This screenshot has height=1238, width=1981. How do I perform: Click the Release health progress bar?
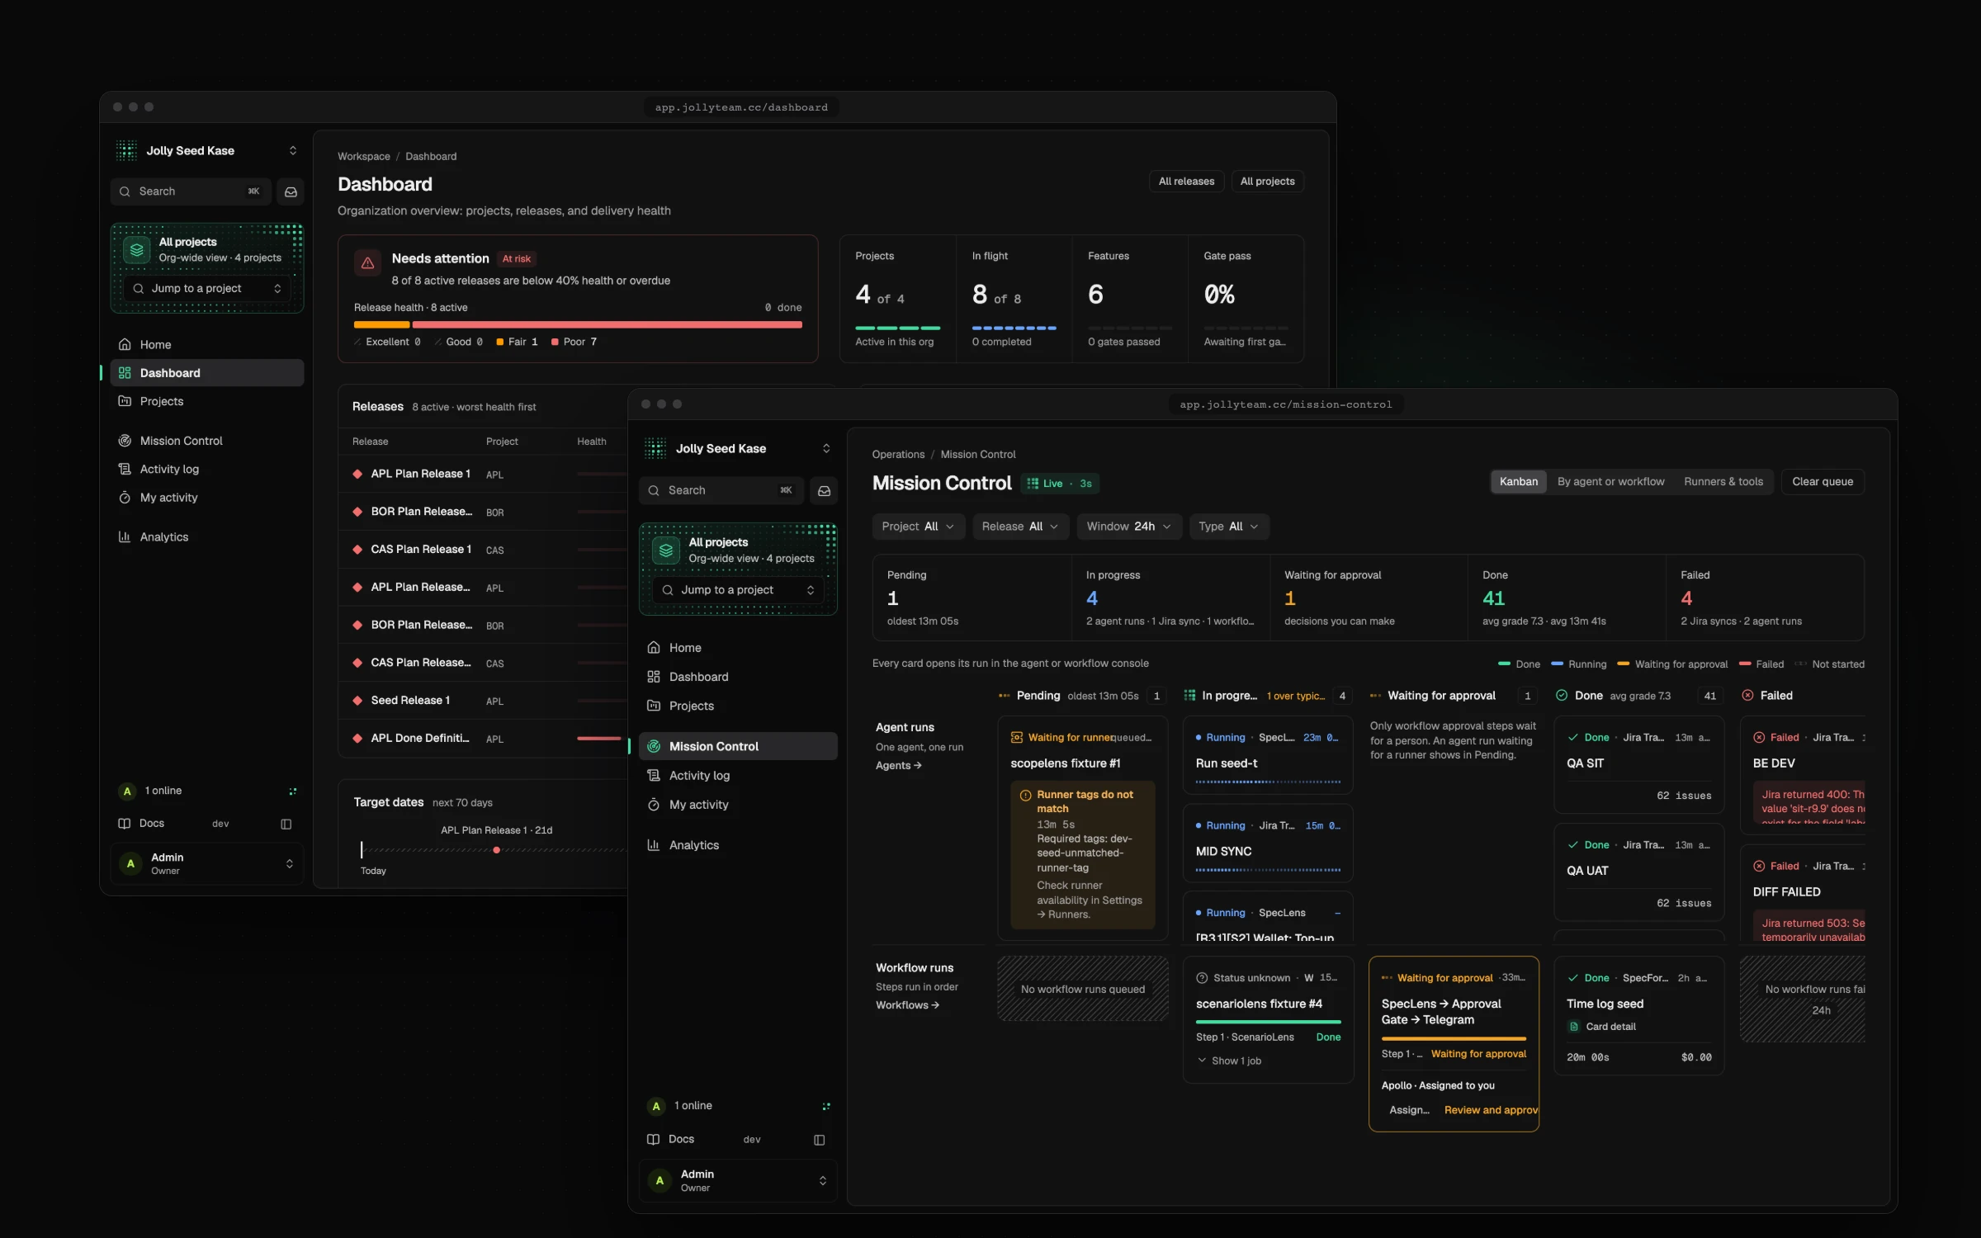point(578,325)
